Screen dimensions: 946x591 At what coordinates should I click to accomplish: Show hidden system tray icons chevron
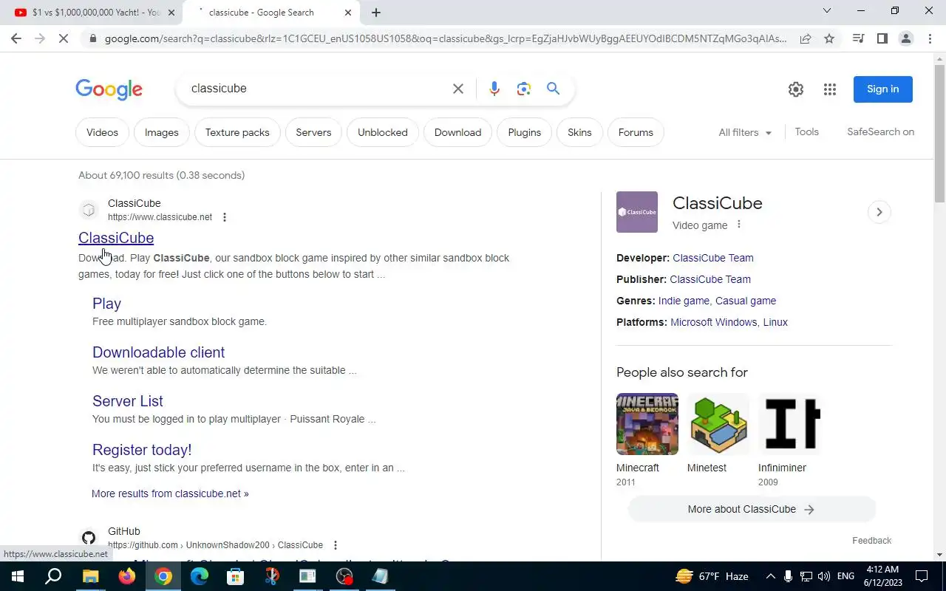pyautogui.click(x=770, y=576)
